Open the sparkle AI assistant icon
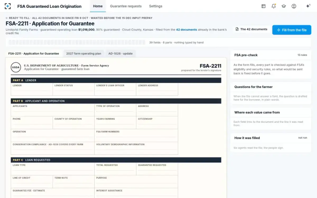317x198 pixels. 308,6
